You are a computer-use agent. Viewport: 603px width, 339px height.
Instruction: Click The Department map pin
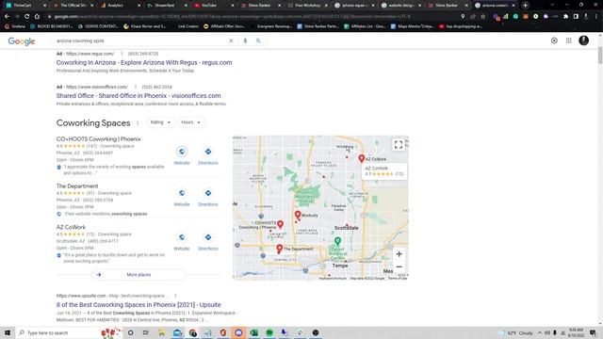(280, 249)
